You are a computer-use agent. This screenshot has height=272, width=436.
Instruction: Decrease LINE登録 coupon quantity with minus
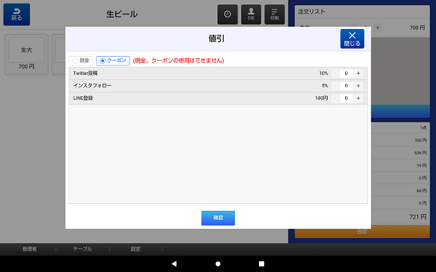pyautogui.click(x=335, y=98)
